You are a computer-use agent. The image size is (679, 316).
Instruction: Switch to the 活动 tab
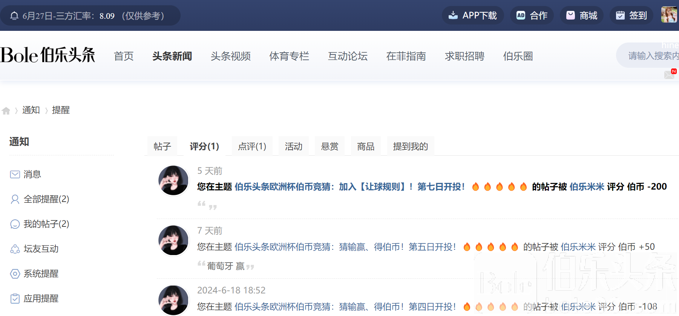click(294, 146)
